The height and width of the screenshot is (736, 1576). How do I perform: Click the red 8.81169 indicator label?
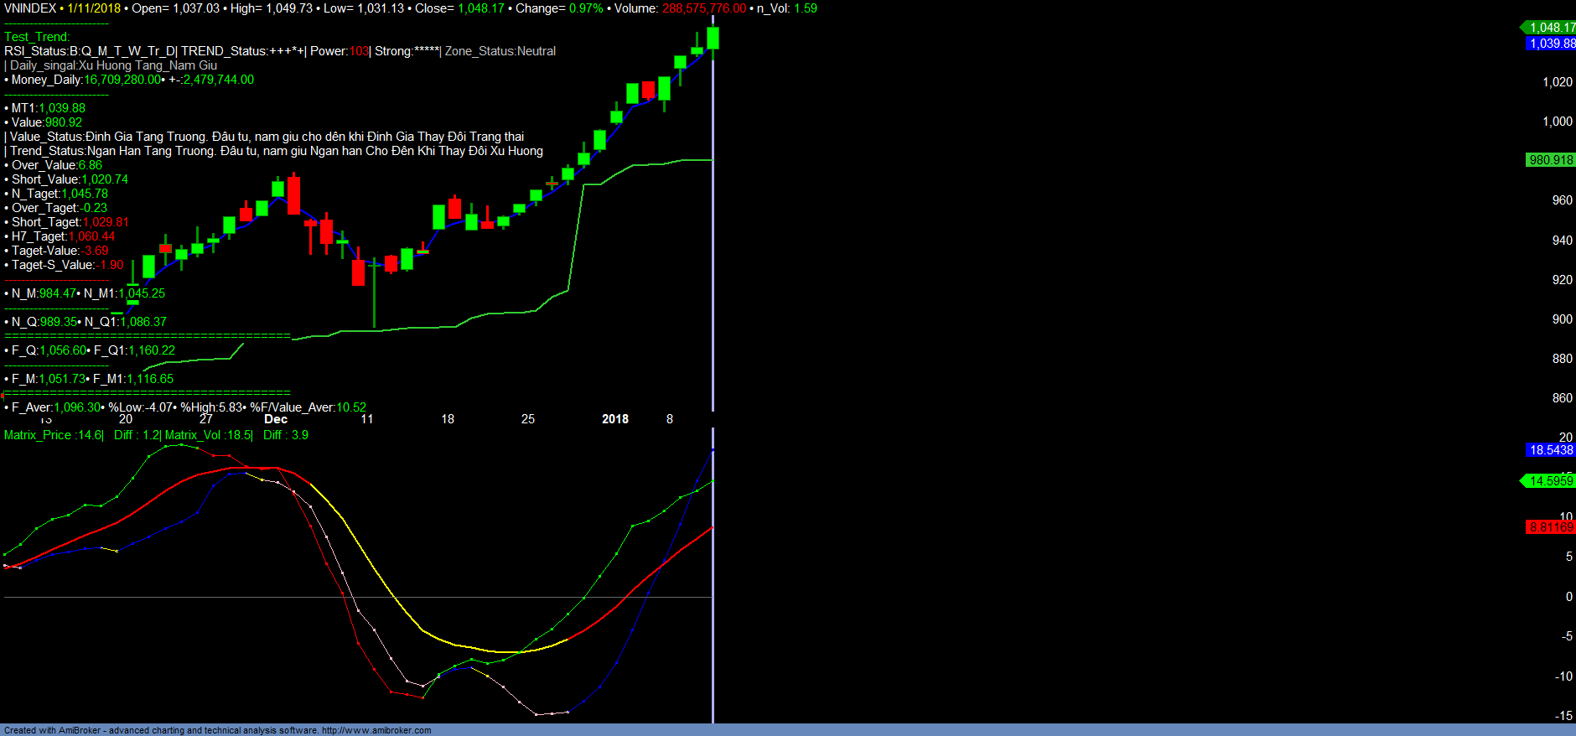coord(1551,527)
